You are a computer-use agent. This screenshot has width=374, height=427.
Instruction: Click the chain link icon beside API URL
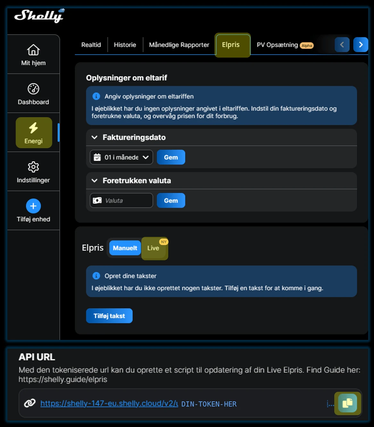coord(30,403)
